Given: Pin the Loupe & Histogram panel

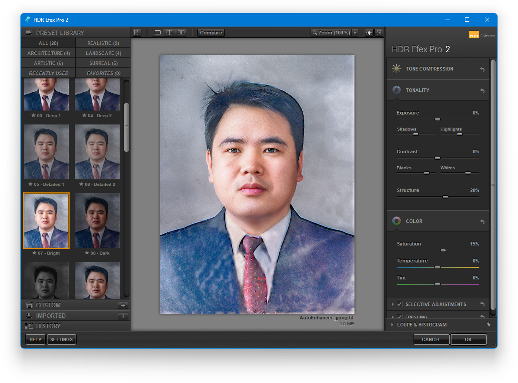Looking at the screenshot, I should [x=488, y=325].
